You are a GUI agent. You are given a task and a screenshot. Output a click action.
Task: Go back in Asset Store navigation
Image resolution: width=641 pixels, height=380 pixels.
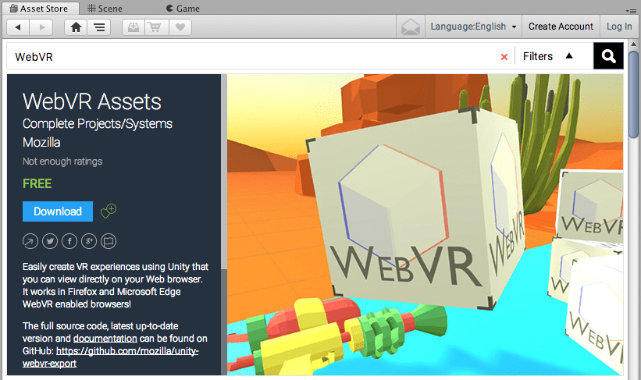(x=18, y=27)
